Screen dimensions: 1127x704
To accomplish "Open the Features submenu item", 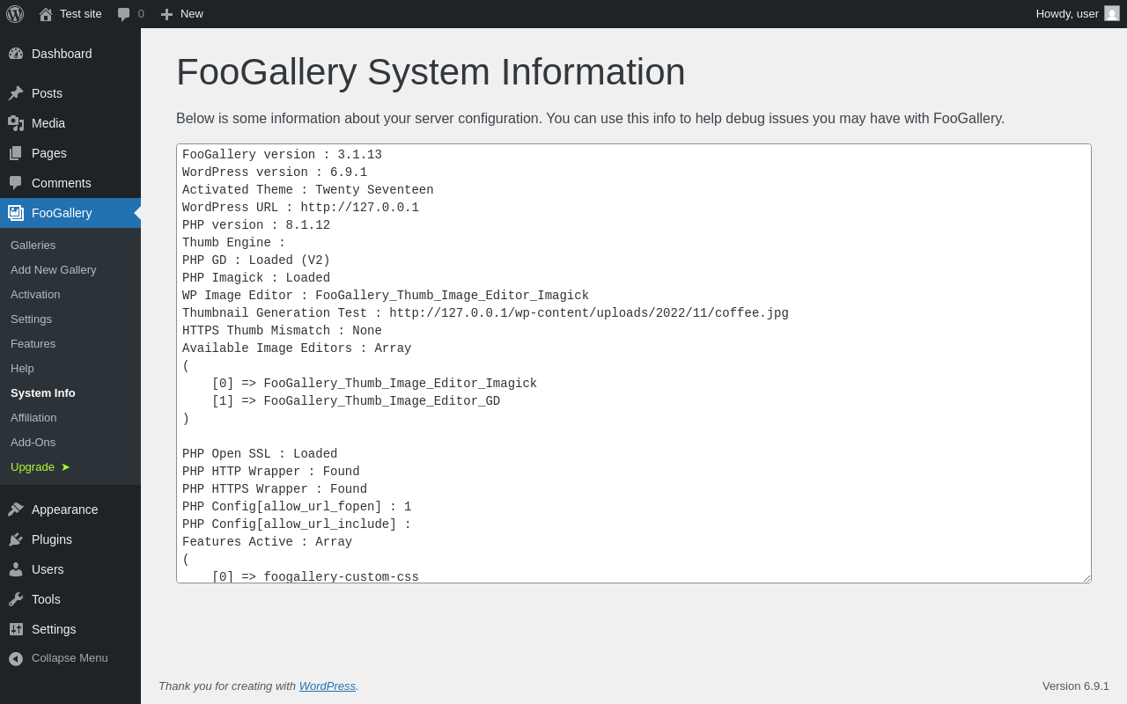I will pyautogui.click(x=70, y=344).
